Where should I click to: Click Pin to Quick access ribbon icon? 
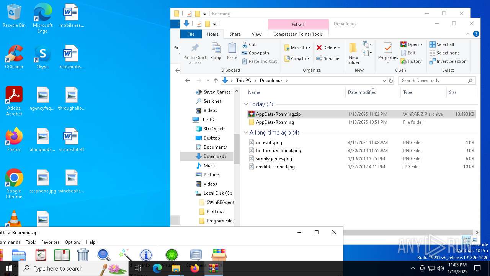[195, 54]
